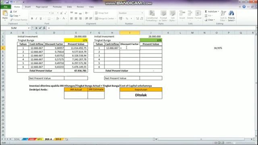
Task: Expand the Paste dropdown arrow
Action: pos(5,20)
